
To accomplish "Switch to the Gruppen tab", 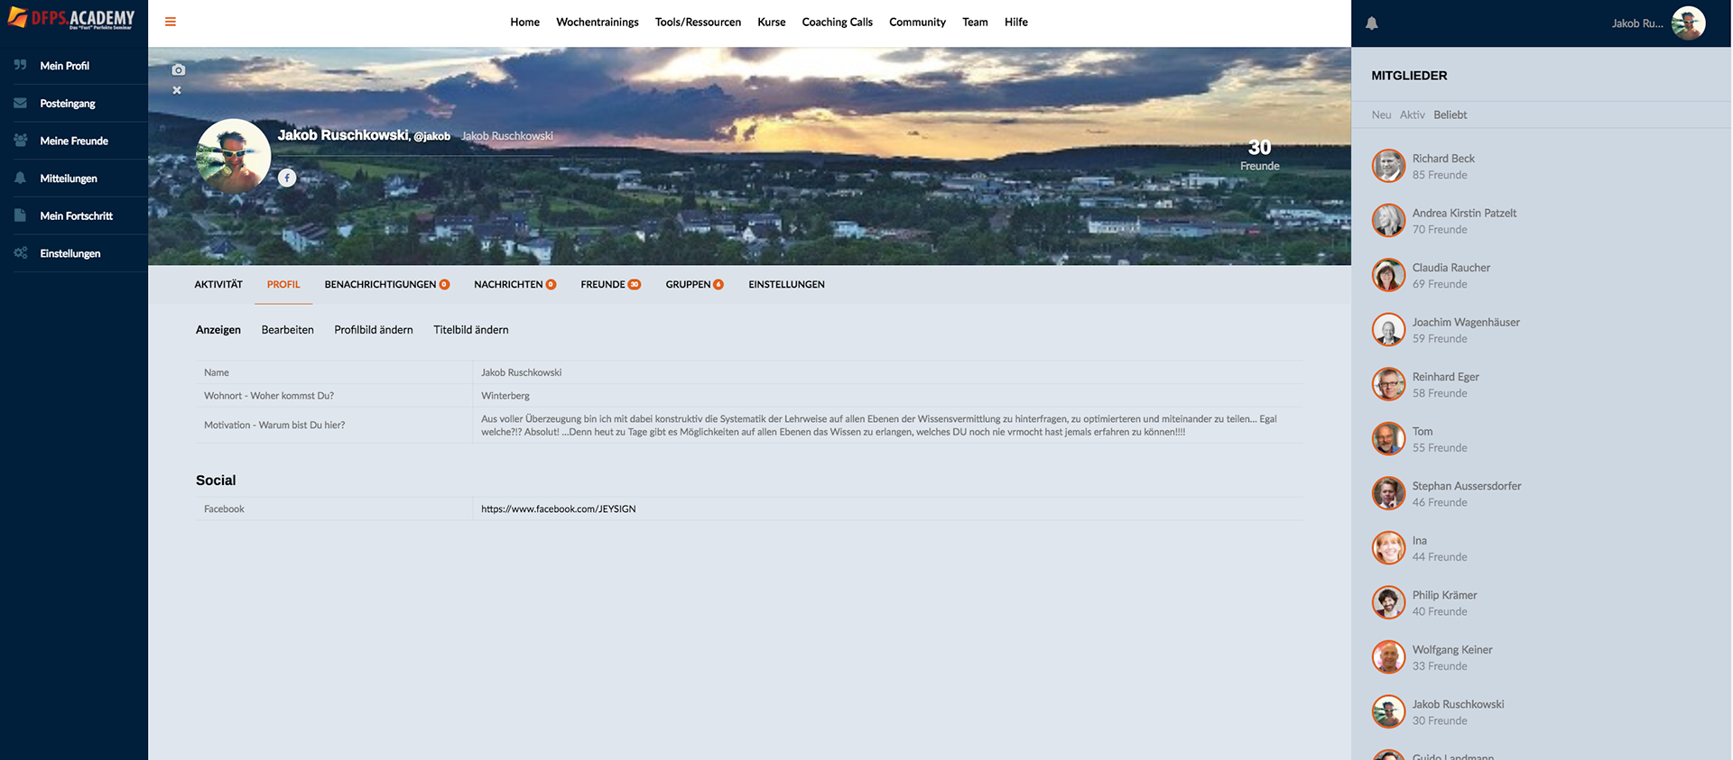I will click(695, 284).
